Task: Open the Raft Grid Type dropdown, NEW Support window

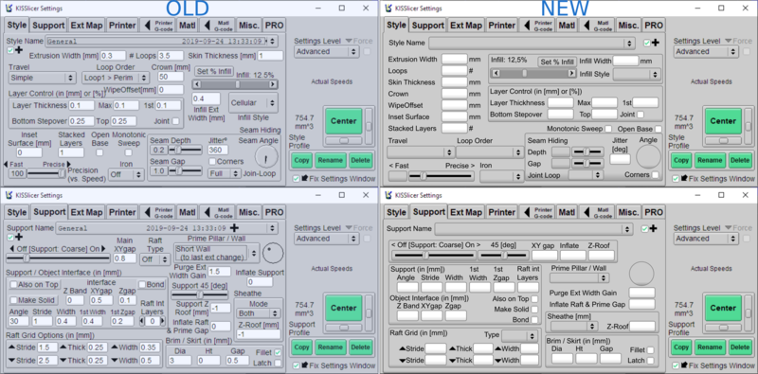Action: pyautogui.click(x=519, y=335)
